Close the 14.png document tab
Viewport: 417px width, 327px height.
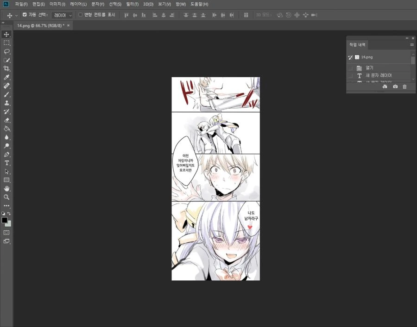69,25
